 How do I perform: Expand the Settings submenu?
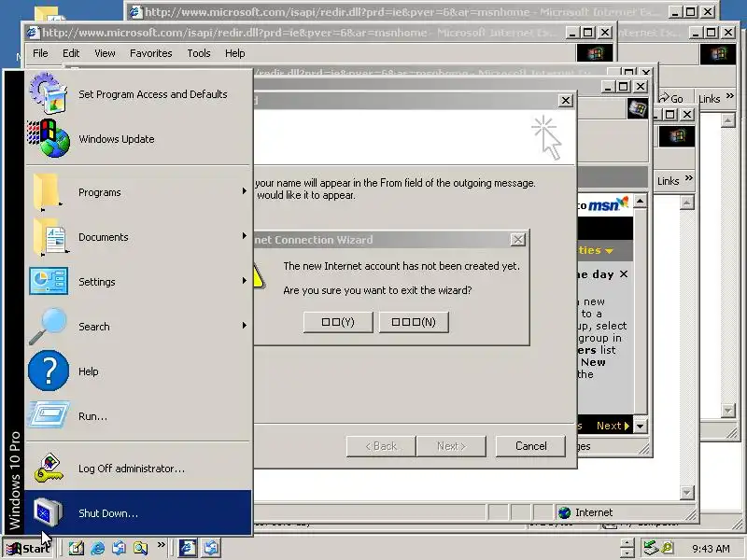(138, 282)
